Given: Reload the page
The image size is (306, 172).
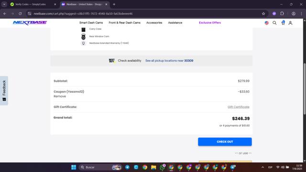Looking at the screenshot, I should coord(20,13).
